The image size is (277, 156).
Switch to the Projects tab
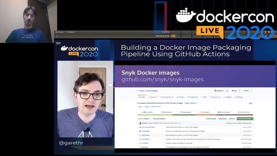193,97
